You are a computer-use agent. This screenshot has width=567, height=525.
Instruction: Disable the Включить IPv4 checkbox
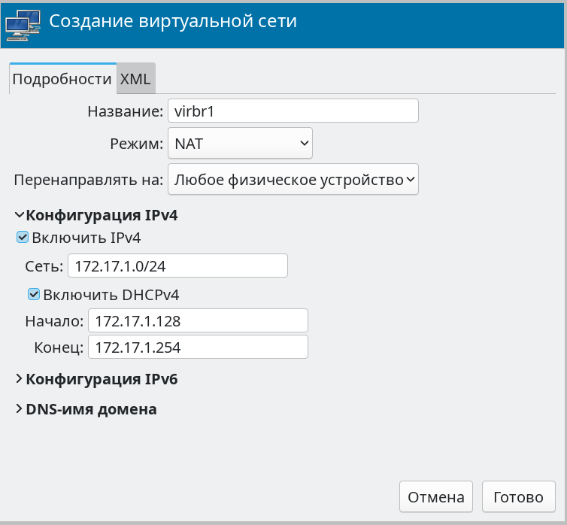click(x=23, y=238)
